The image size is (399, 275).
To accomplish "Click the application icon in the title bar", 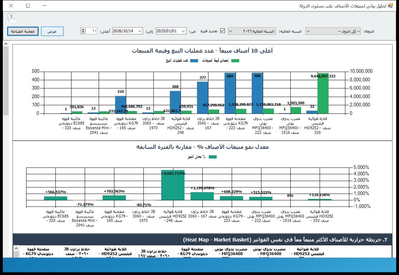I will coord(390,6).
